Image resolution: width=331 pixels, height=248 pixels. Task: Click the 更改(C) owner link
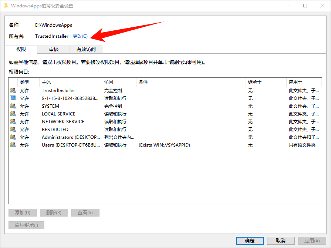pos(80,36)
